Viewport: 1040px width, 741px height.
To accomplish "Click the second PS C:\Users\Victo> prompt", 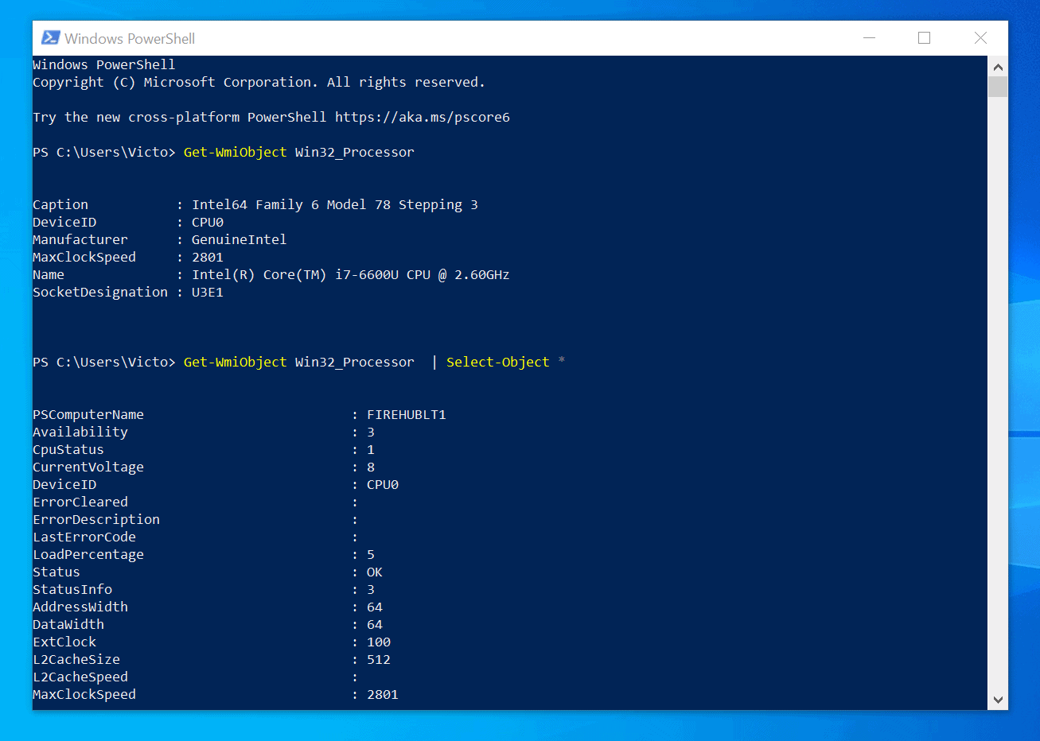I will tap(104, 363).
